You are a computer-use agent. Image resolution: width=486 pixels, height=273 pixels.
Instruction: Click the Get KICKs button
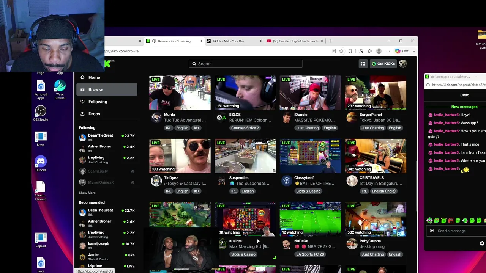tap(383, 64)
